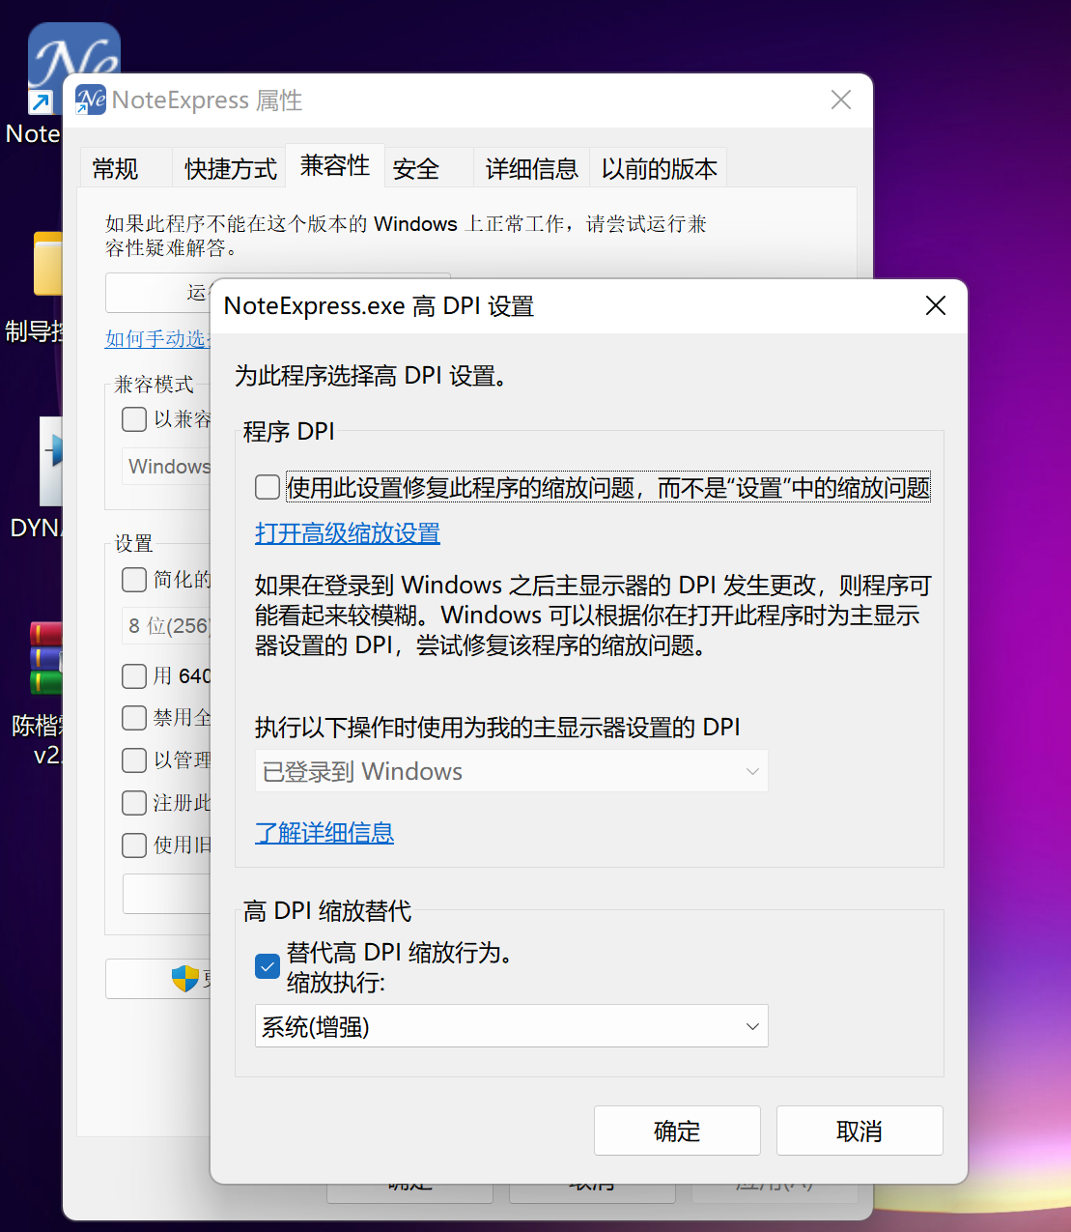This screenshot has width=1071, height=1232.
Task: Click the 打开高级缩放设置 link
Action: 348,533
